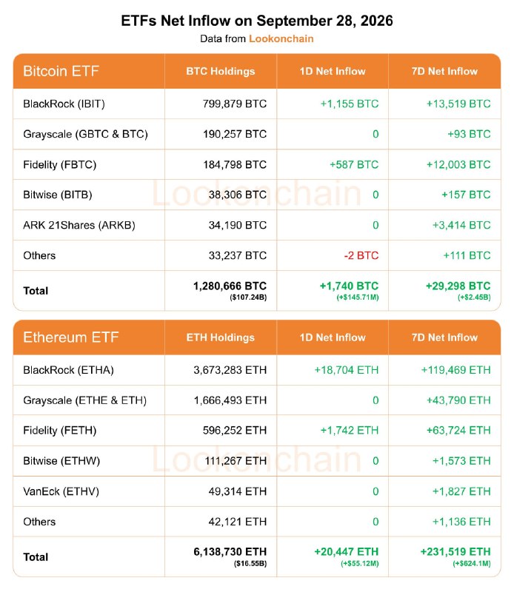This screenshot has width=514, height=592.
Task: Select the VanEck (ETHV) row label
Action: click(61, 491)
